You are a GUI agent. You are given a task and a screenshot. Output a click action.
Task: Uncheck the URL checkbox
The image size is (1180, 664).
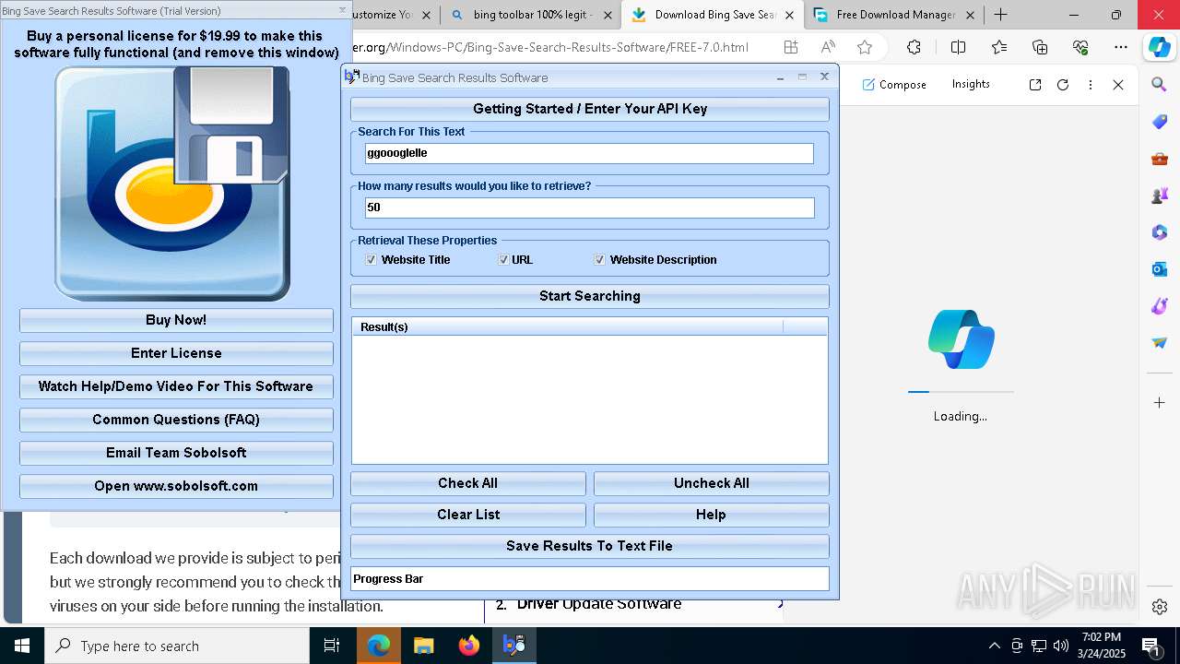coord(503,260)
